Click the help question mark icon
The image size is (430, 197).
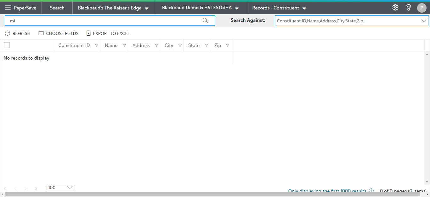[409, 8]
